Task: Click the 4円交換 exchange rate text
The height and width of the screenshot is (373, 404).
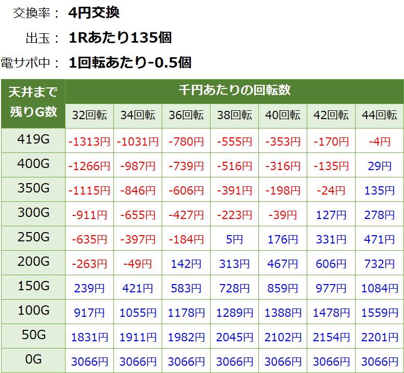Action: click(x=94, y=12)
